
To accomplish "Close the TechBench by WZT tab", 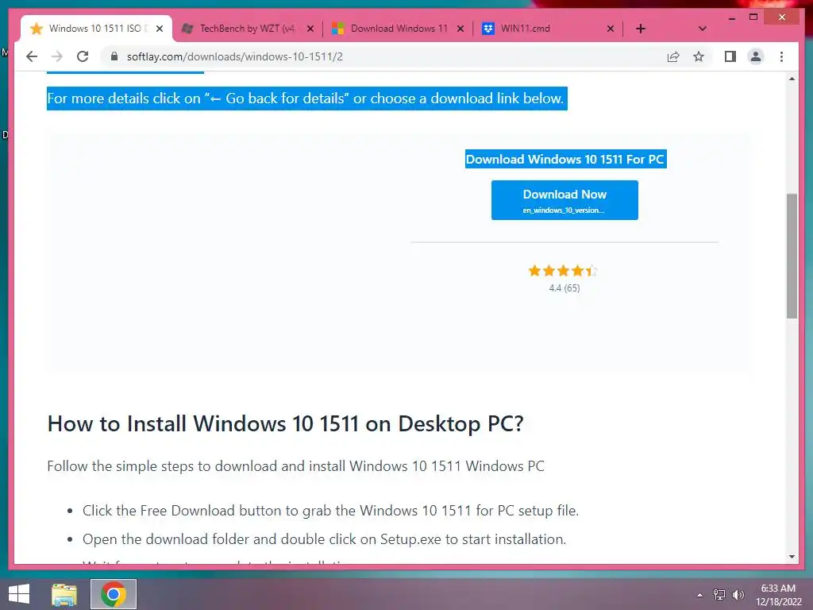I will point(310,29).
